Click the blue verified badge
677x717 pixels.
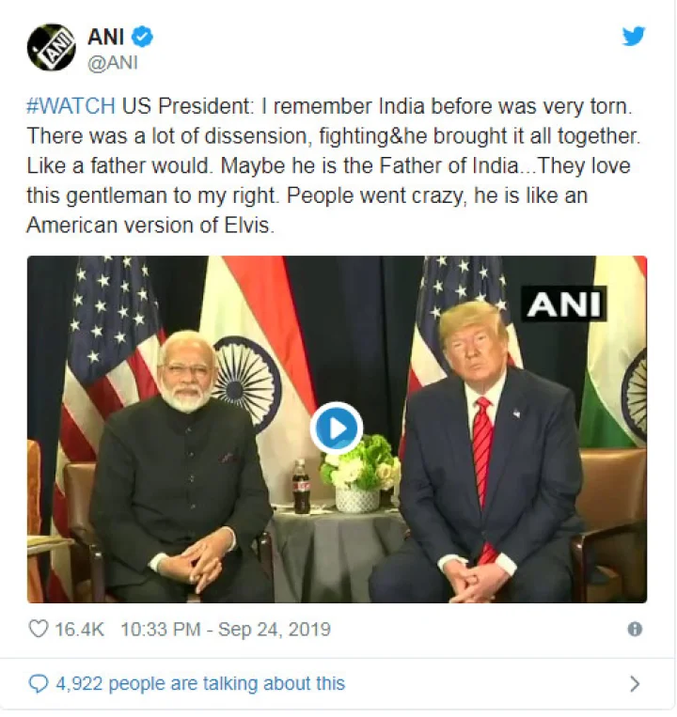click(x=142, y=37)
